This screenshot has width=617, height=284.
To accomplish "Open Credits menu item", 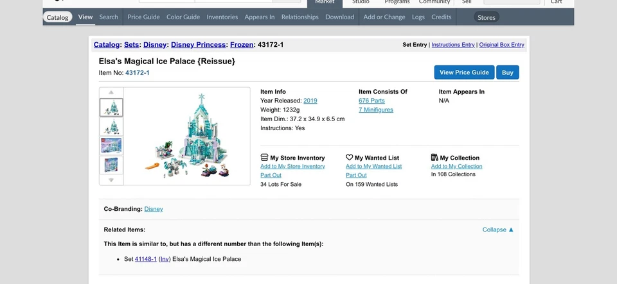I will click(x=442, y=17).
